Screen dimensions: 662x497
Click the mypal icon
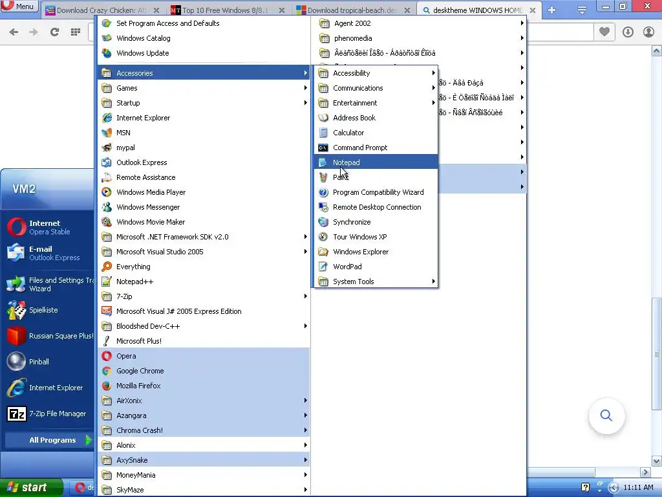[107, 148]
